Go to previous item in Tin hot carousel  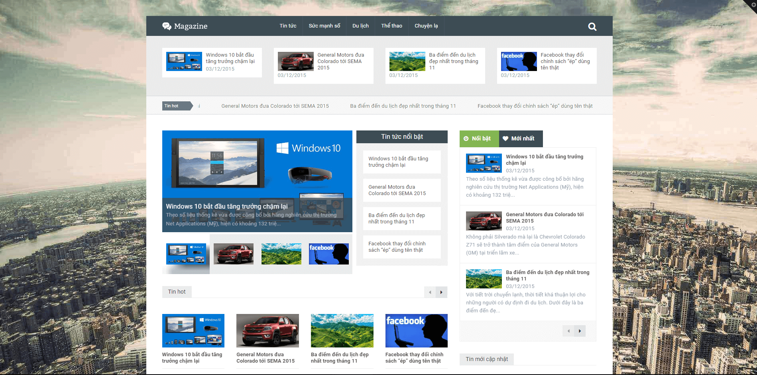[430, 292]
